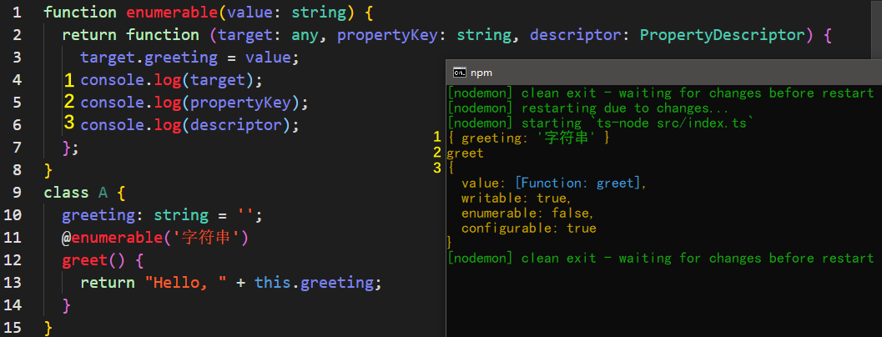Click the 'enumerable' function name on line 1
882x337 pixels.
point(172,13)
